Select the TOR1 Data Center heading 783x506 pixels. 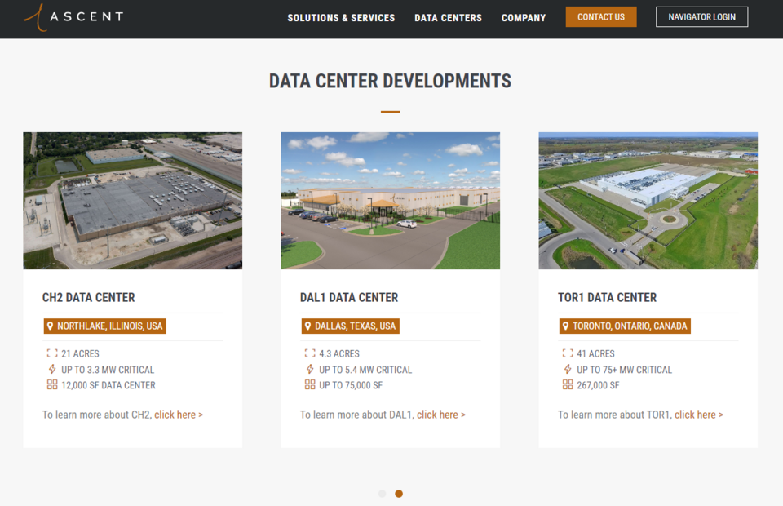(607, 297)
